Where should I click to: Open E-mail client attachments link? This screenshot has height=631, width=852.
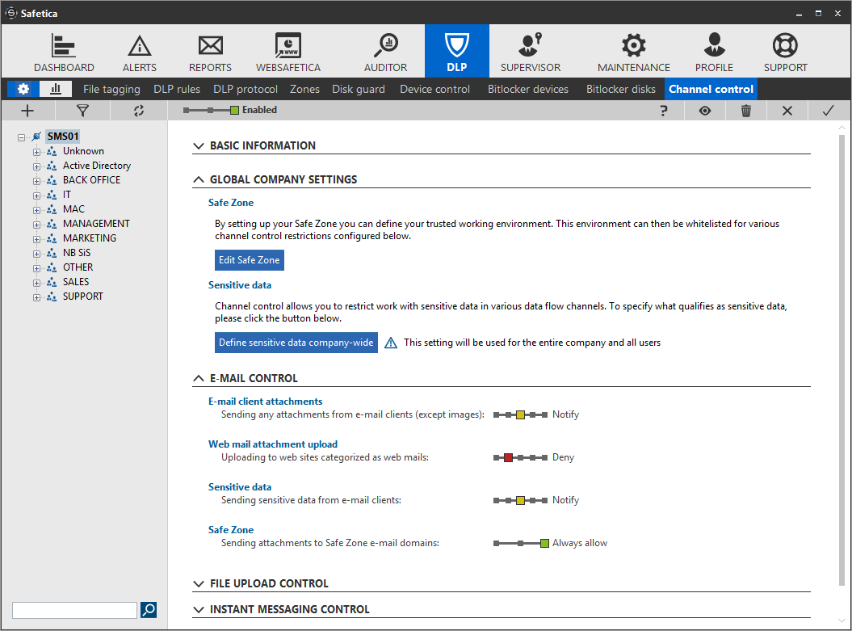coord(265,402)
